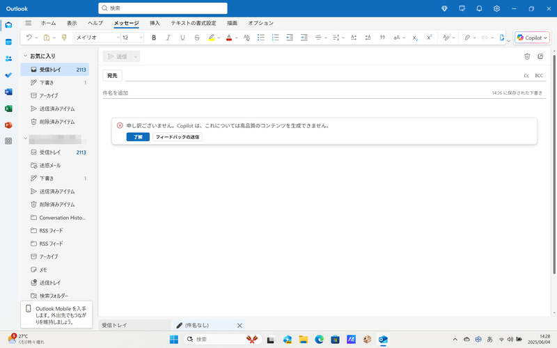The height and width of the screenshot is (348, 557).
Task: Launch Excel from the left rail
Action: [8, 109]
